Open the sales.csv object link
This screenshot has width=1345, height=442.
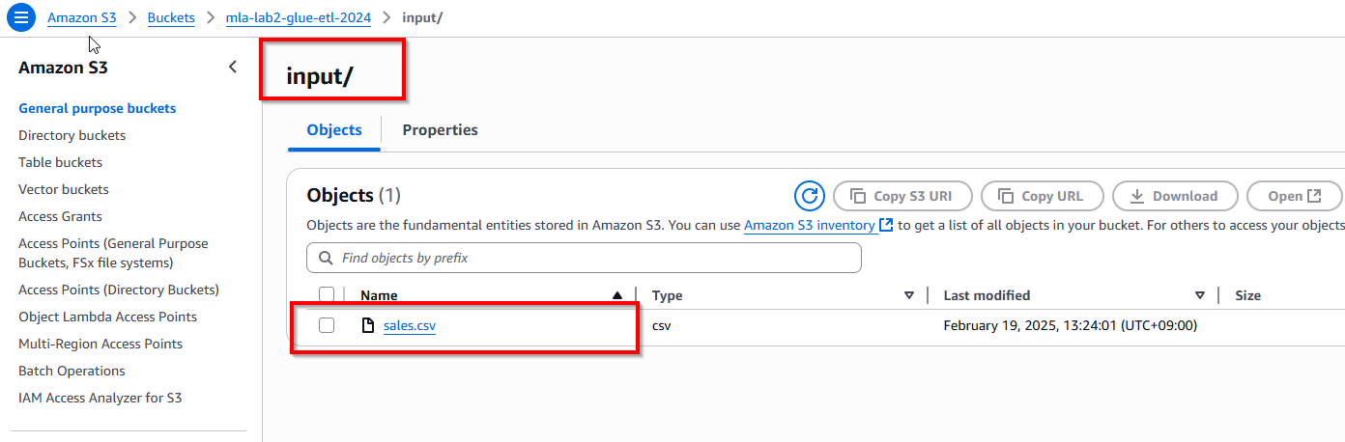(410, 326)
